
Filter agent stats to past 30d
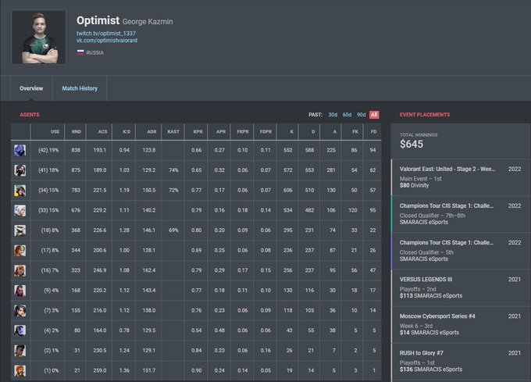[x=333, y=115]
